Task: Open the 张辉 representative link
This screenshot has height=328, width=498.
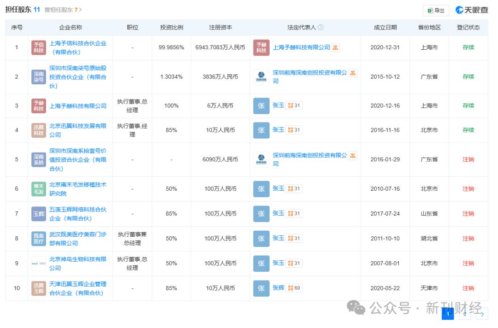Action: 278,288
